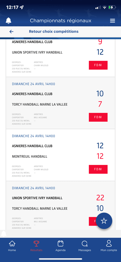Open the Agenda calendar tab

pyautogui.click(x=60, y=246)
